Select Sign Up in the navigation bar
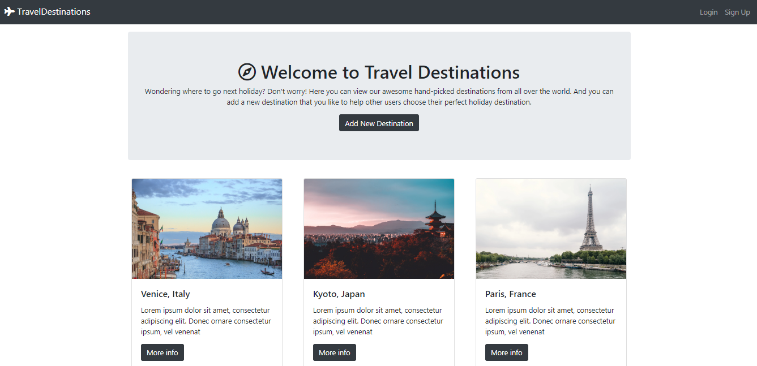Viewport: 757px width, 366px height. pyautogui.click(x=737, y=12)
